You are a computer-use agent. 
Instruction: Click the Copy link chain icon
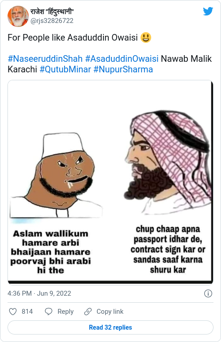pyautogui.click(x=88, y=312)
